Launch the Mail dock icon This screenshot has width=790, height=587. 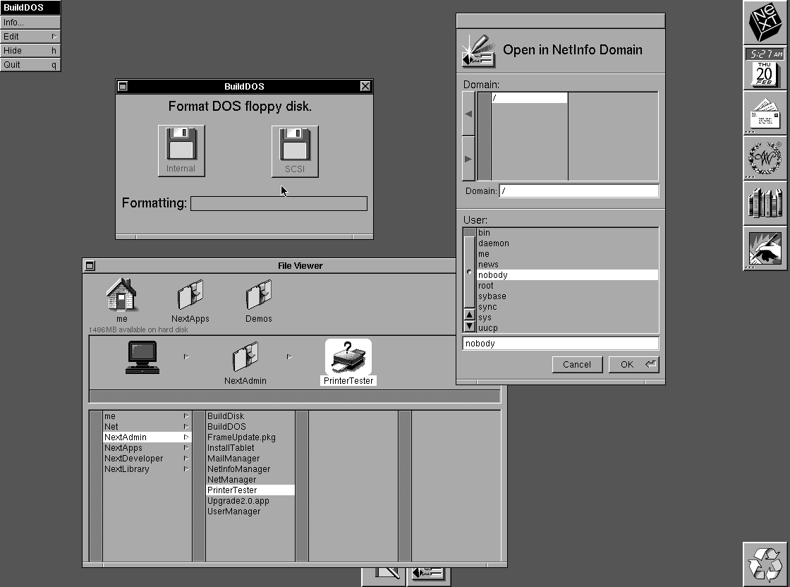coord(765,113)
